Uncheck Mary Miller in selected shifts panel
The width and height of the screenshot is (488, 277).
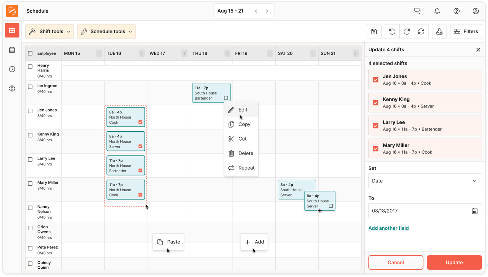376,149
